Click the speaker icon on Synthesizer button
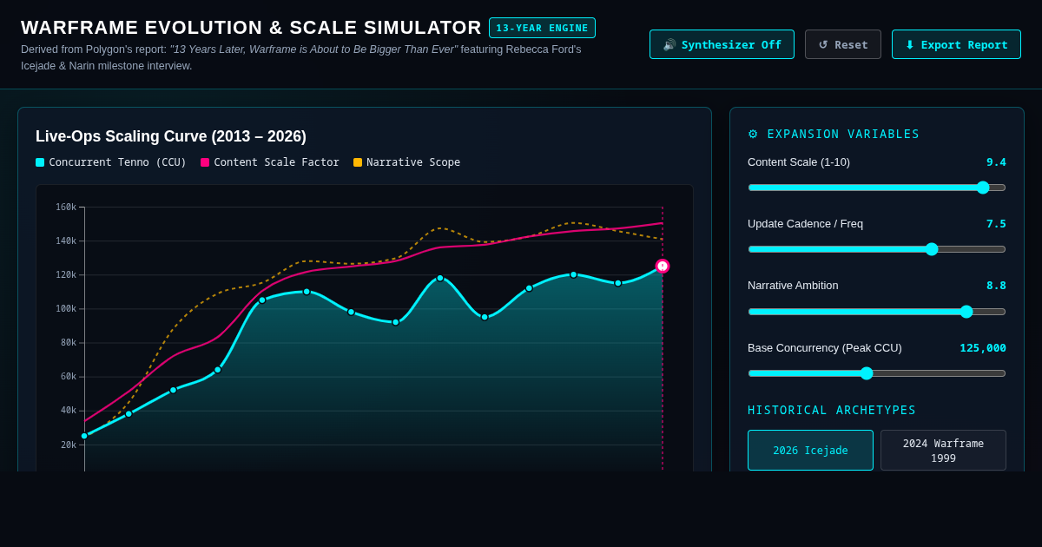The width and height of the screenshot is (1042, 547). [669, 44]
